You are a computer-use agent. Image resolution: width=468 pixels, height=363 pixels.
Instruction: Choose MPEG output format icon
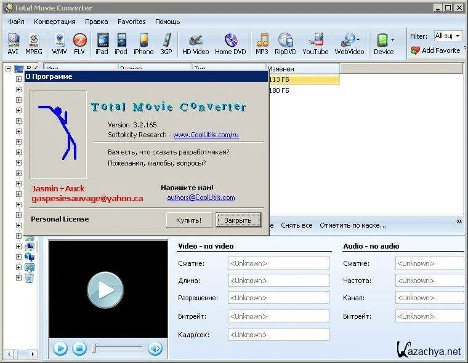coord(34,44)
